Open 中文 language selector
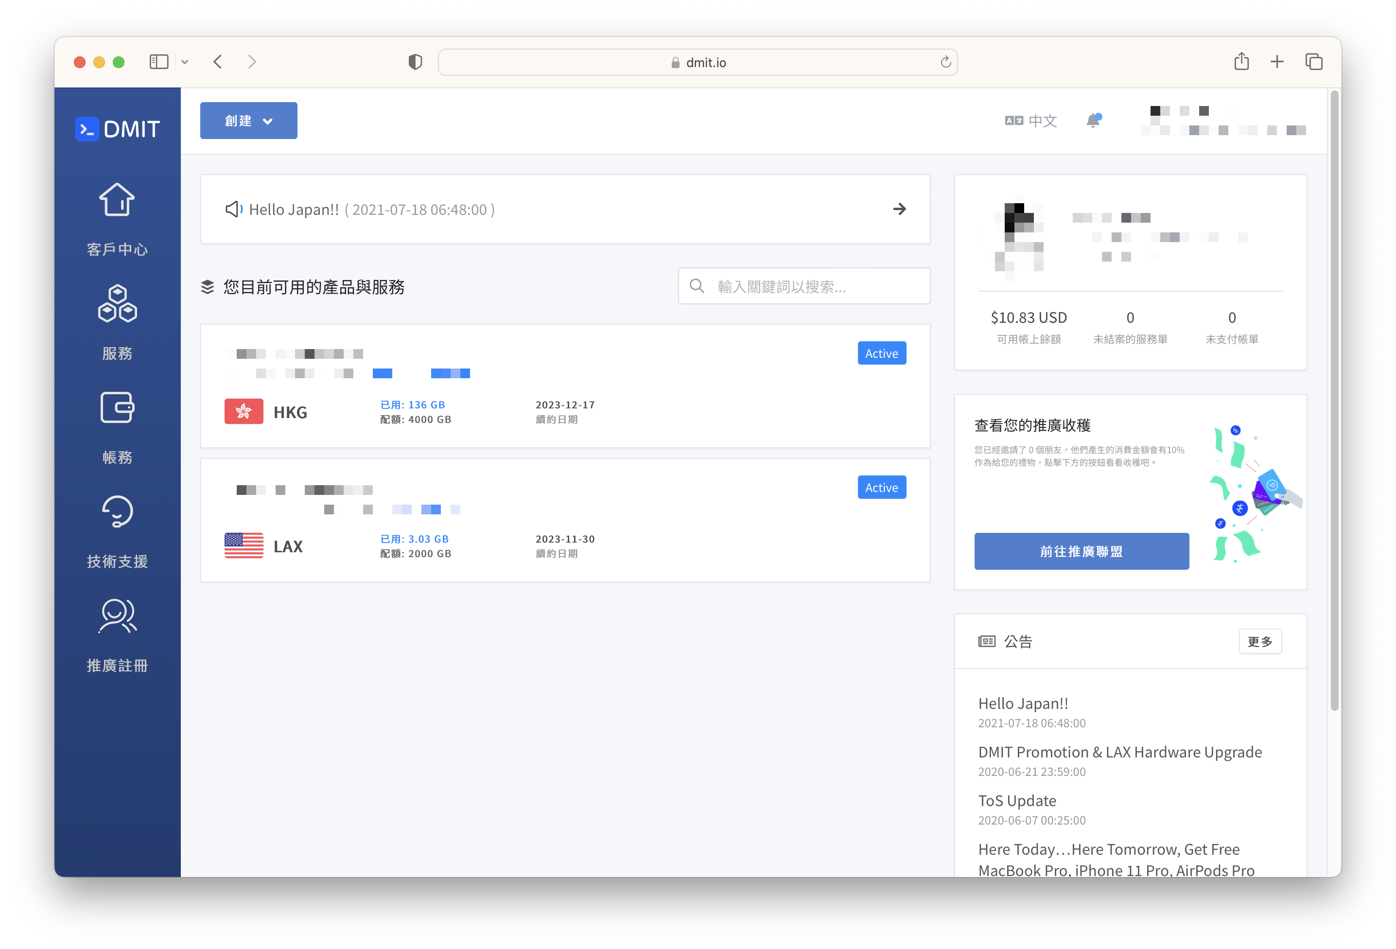Image resolution: width=1396 pixels, height=949 pixels. [1031, 121]
